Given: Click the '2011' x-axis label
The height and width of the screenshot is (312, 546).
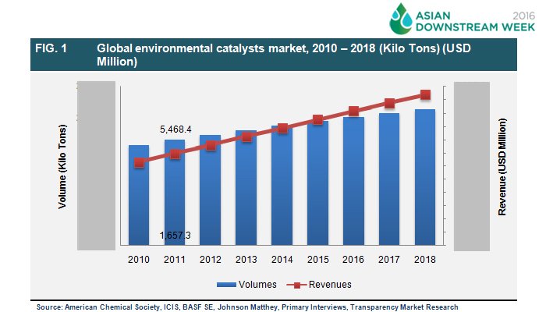Looking at the screenshot, I should click(x=175, y=260).
